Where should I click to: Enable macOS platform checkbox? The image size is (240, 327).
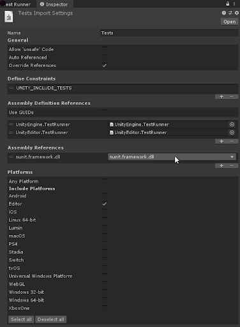[105, 236]
